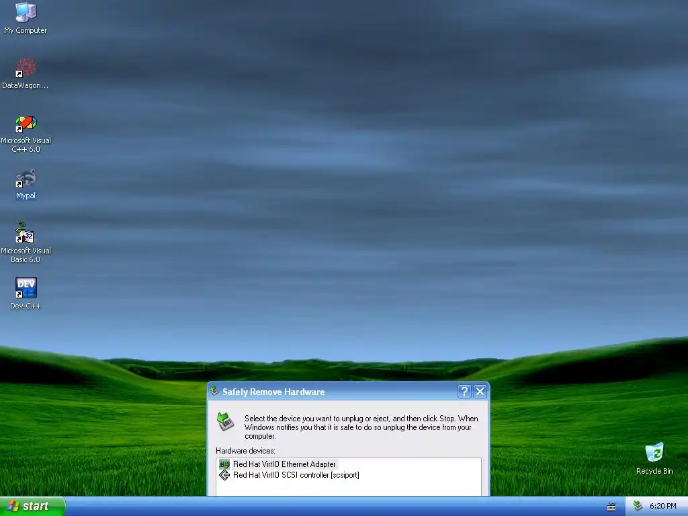688x516 pixels.
Task: Select the Microsoft Visual C++ 6.0 shortcut
Action: 26,134
